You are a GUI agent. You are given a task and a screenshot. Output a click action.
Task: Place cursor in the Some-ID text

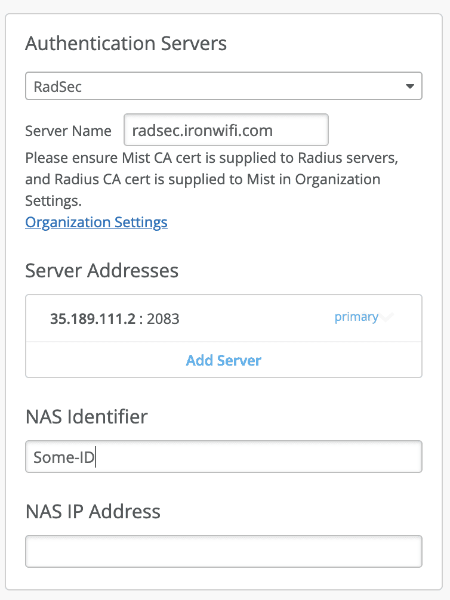[x=64, y=457]
